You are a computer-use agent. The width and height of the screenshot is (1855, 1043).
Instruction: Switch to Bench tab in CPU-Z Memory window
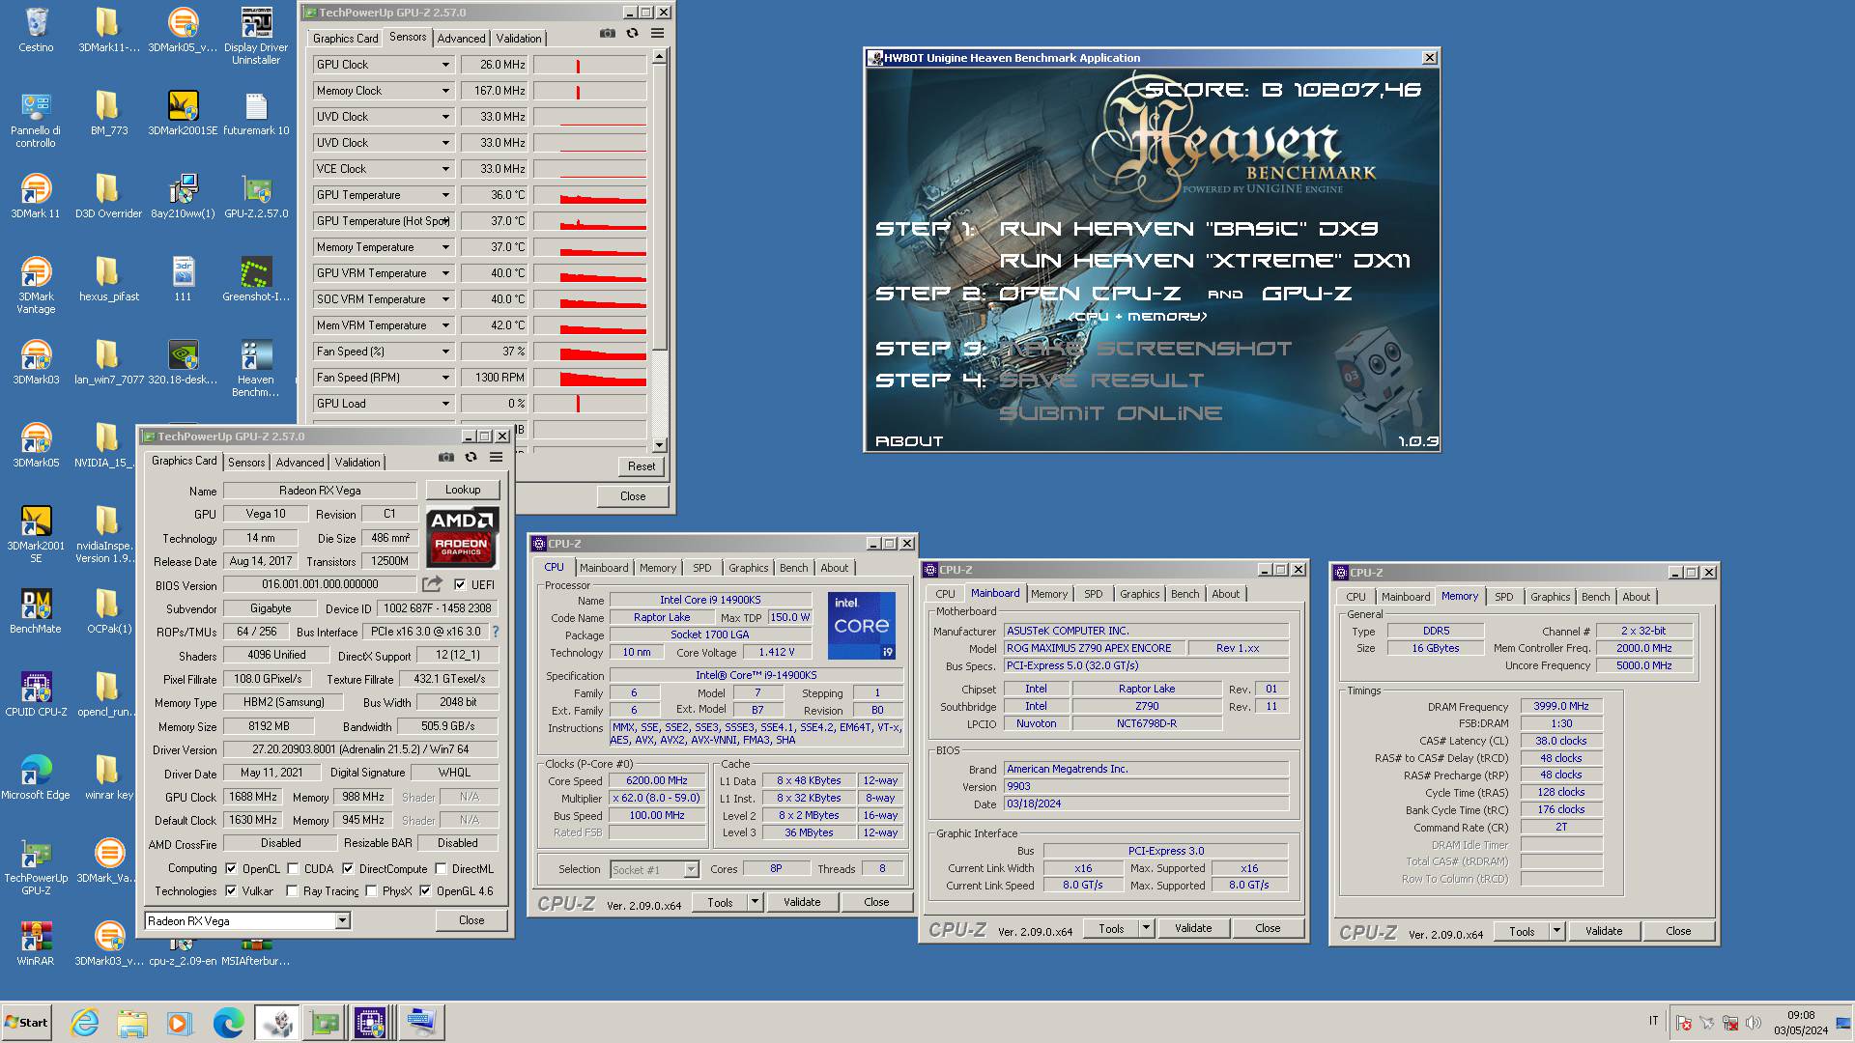1595,597
